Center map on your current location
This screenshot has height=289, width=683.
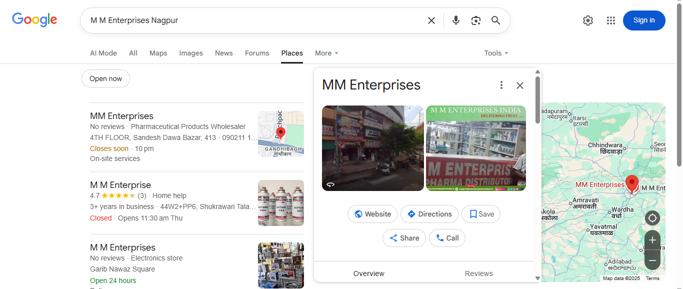[652, 218]
